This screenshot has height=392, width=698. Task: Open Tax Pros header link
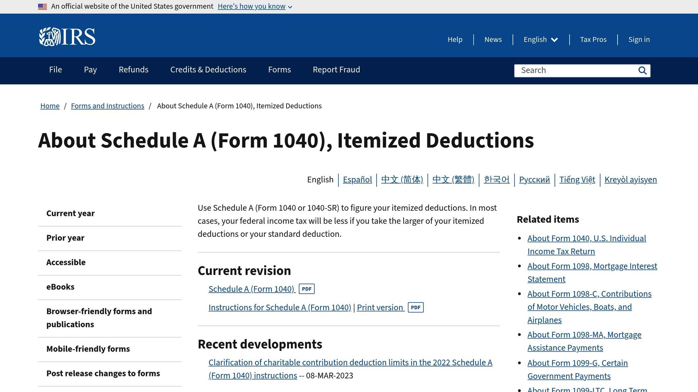[593, 39]
